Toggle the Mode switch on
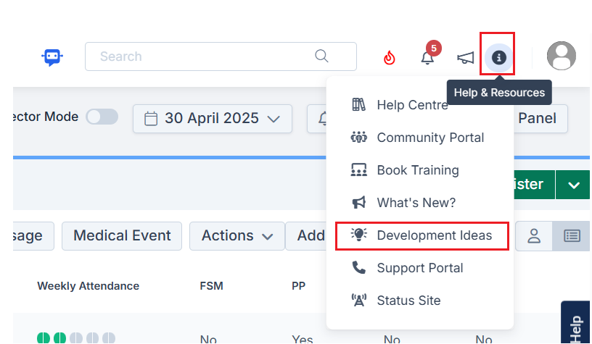Screen dimensions: 592x344 tap(102, 117)
